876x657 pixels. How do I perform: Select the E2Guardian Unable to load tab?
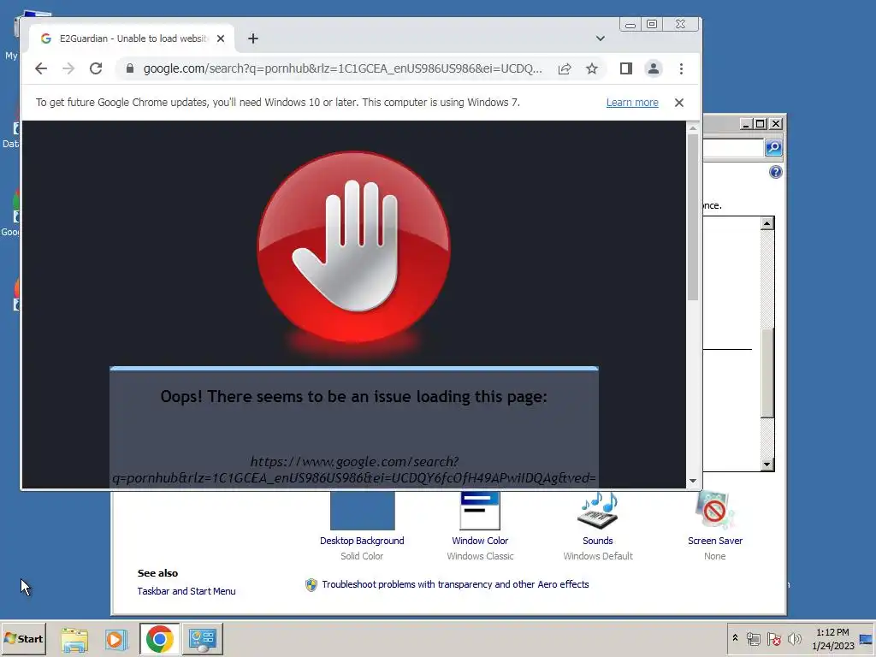pyautogui.click(x=132, y=38)
